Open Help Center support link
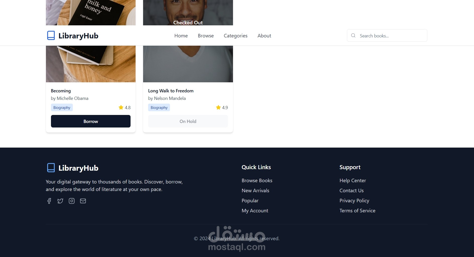This screenshot has height=257, width=474. tap(353, 180)
